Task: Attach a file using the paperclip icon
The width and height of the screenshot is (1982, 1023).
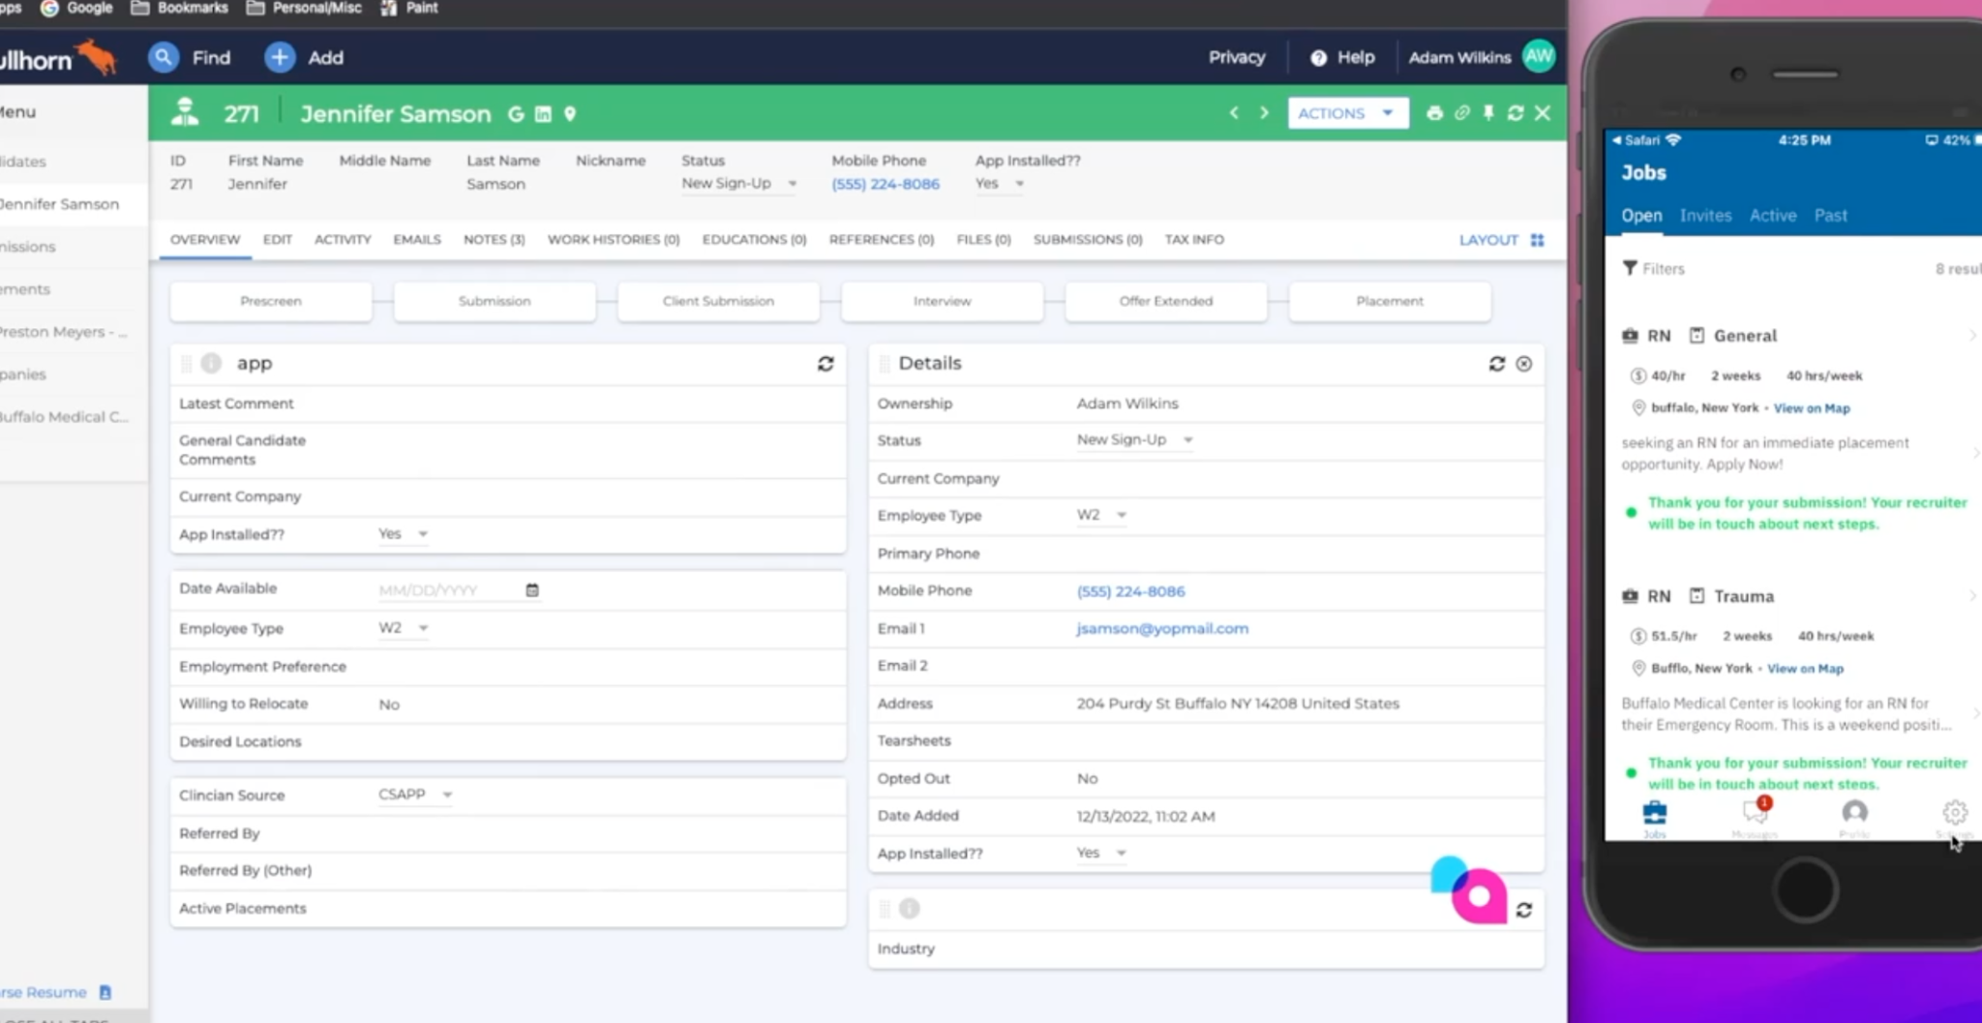Action: tap(1461, 113)
